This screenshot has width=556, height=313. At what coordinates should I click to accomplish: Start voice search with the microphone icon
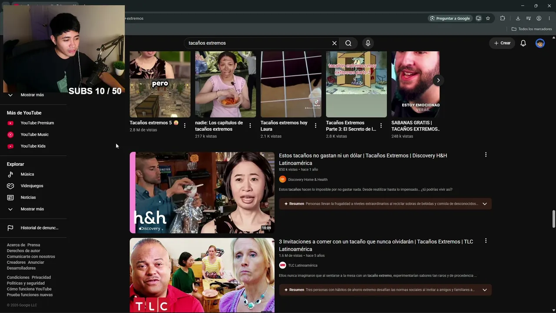pos(368,43)
